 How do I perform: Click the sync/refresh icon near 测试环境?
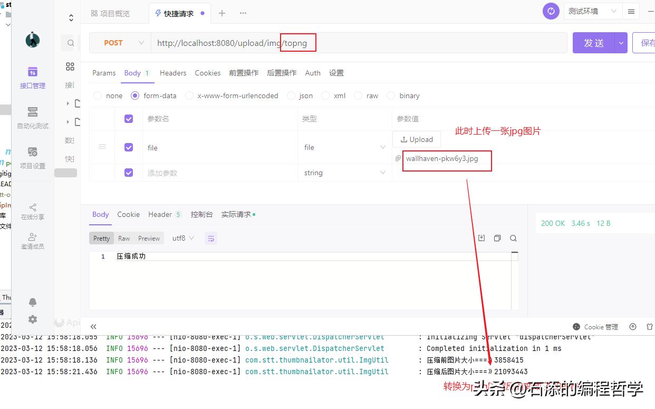click(x=551, y=11)
